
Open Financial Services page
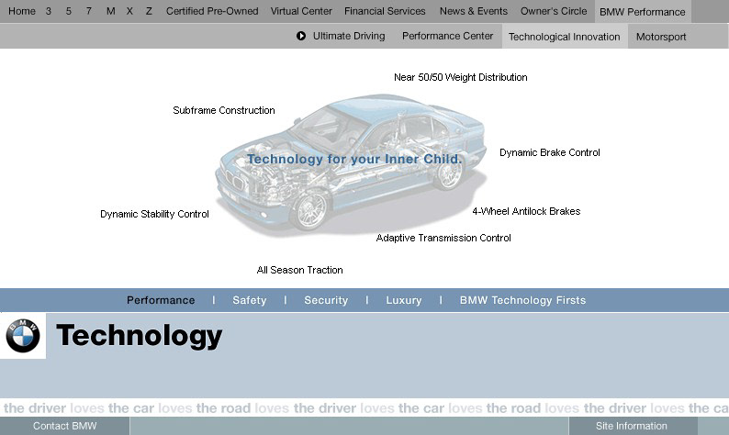385,11
